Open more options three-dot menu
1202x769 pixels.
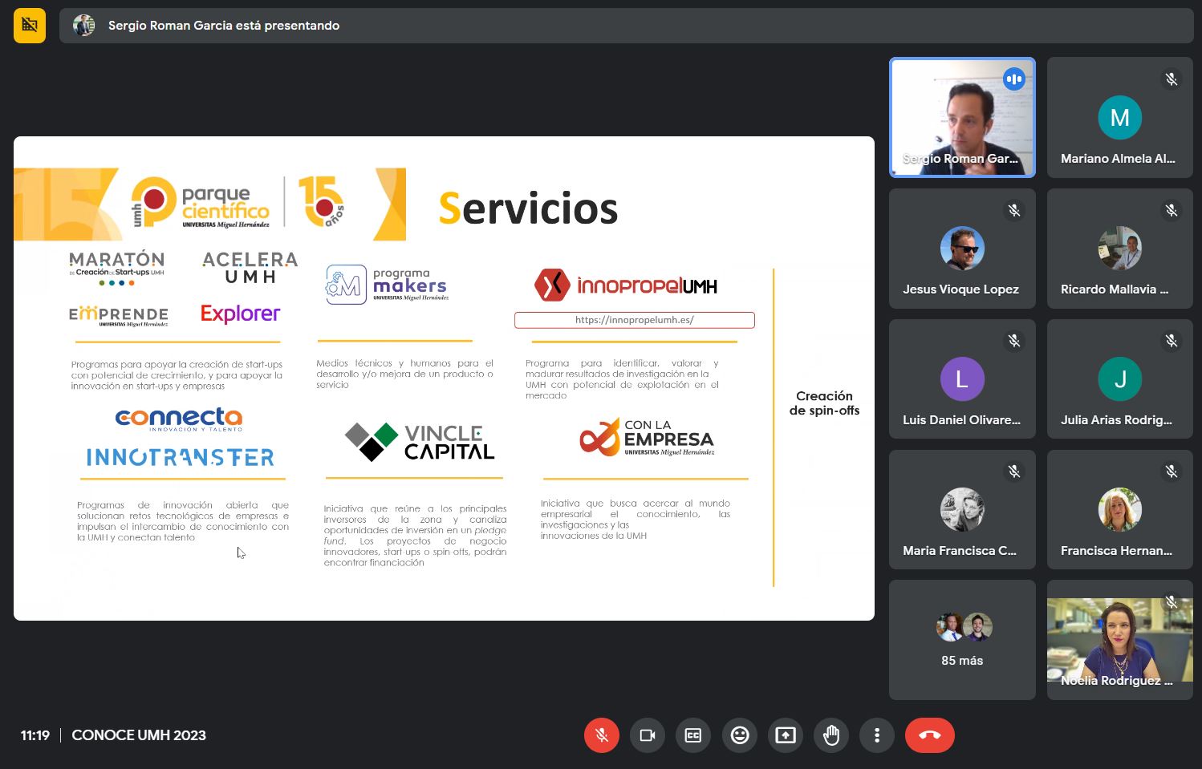click(x=877, y=735)
